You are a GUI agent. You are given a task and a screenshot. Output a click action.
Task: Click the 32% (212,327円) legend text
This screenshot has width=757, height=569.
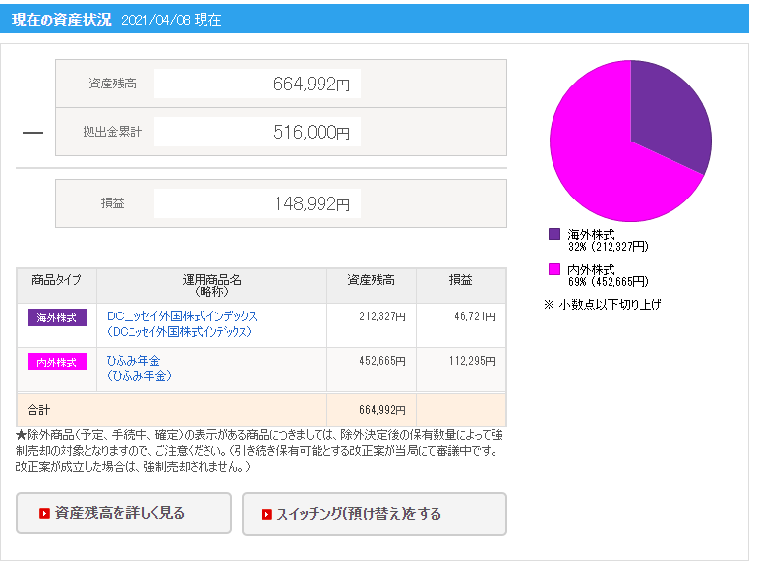pos(609,247)
